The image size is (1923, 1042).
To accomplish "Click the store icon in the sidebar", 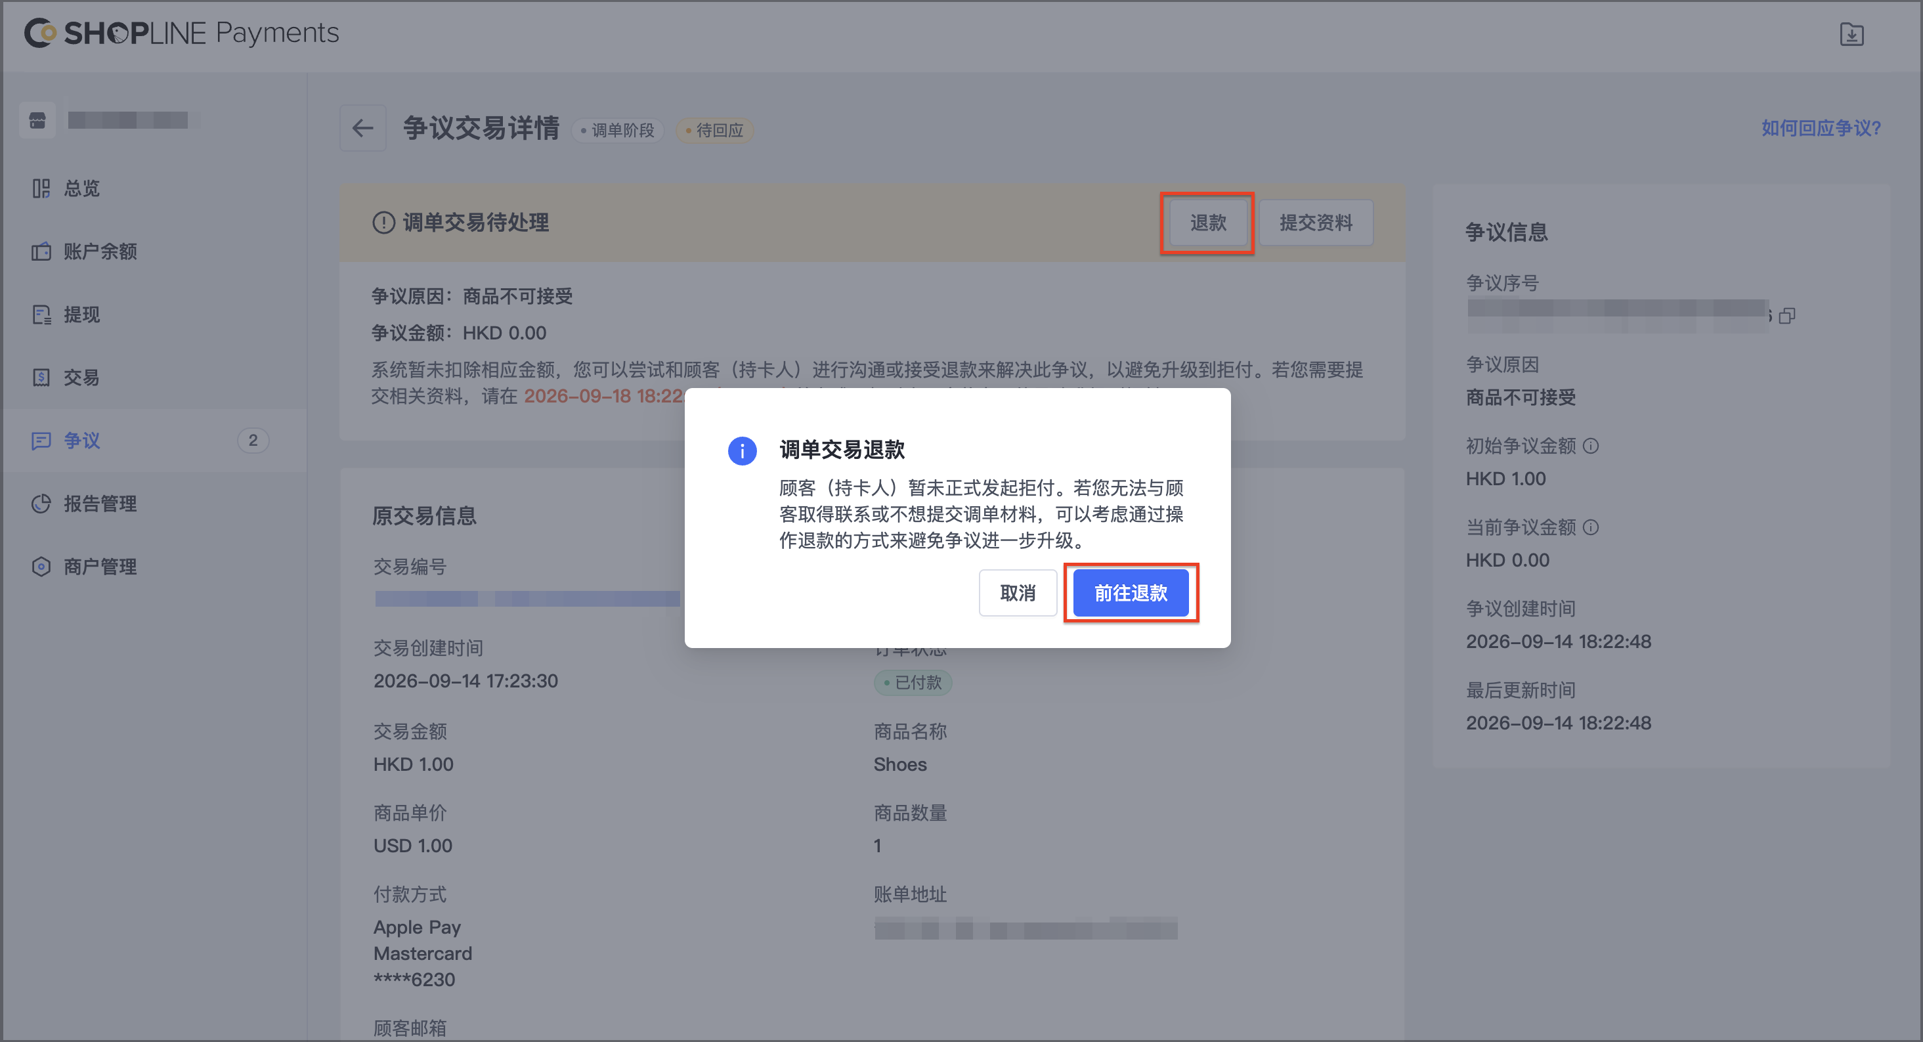I will pyautogui.click(x=37, y=119).
